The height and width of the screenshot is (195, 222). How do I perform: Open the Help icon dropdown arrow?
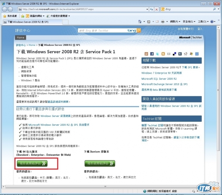point(215,22)
